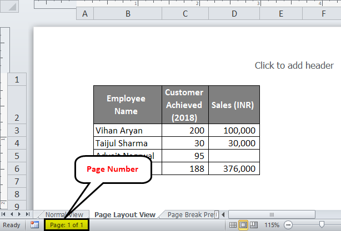Select the 100,000 sales cell

234,130
